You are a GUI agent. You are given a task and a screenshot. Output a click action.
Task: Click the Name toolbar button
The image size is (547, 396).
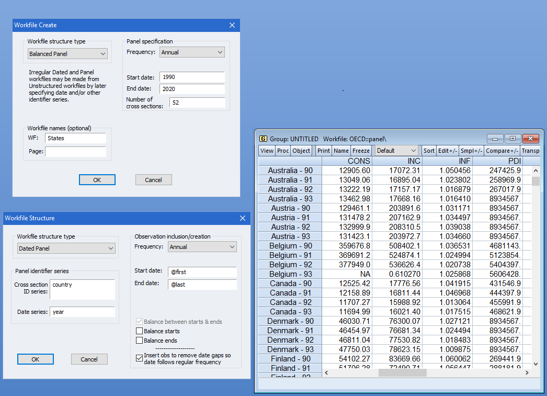pos(341,151)
